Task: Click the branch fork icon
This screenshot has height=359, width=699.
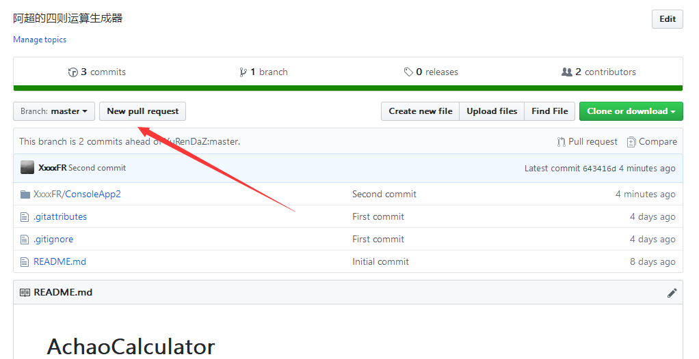Action: point(243,72)
